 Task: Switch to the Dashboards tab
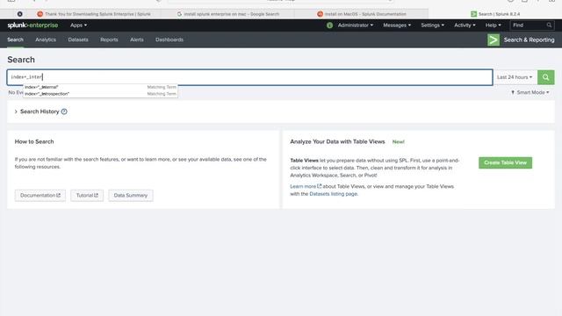tap(169, 39)
